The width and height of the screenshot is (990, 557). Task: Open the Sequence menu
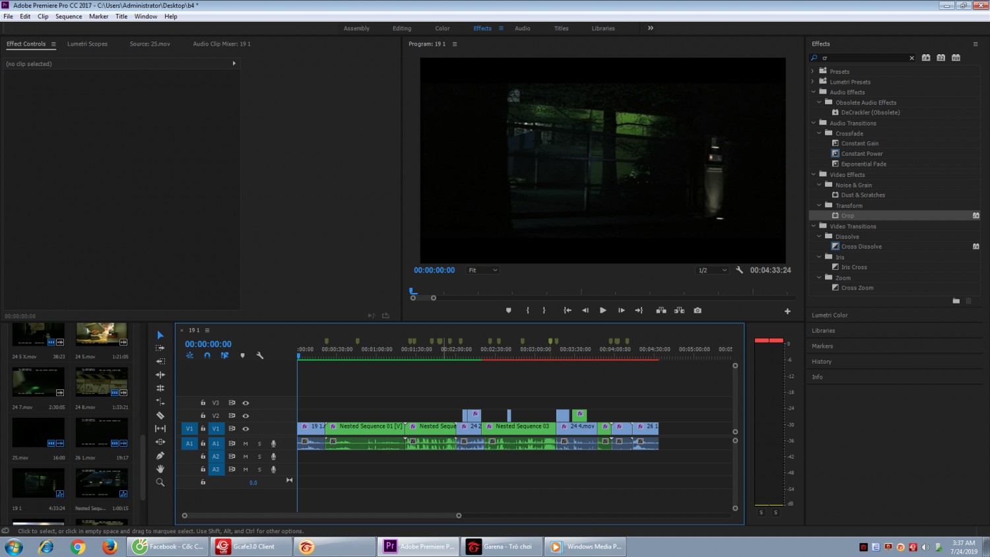pos(69,16)
